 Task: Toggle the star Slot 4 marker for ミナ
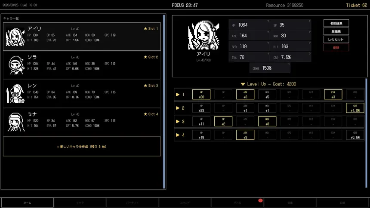(x=151, y=114)
